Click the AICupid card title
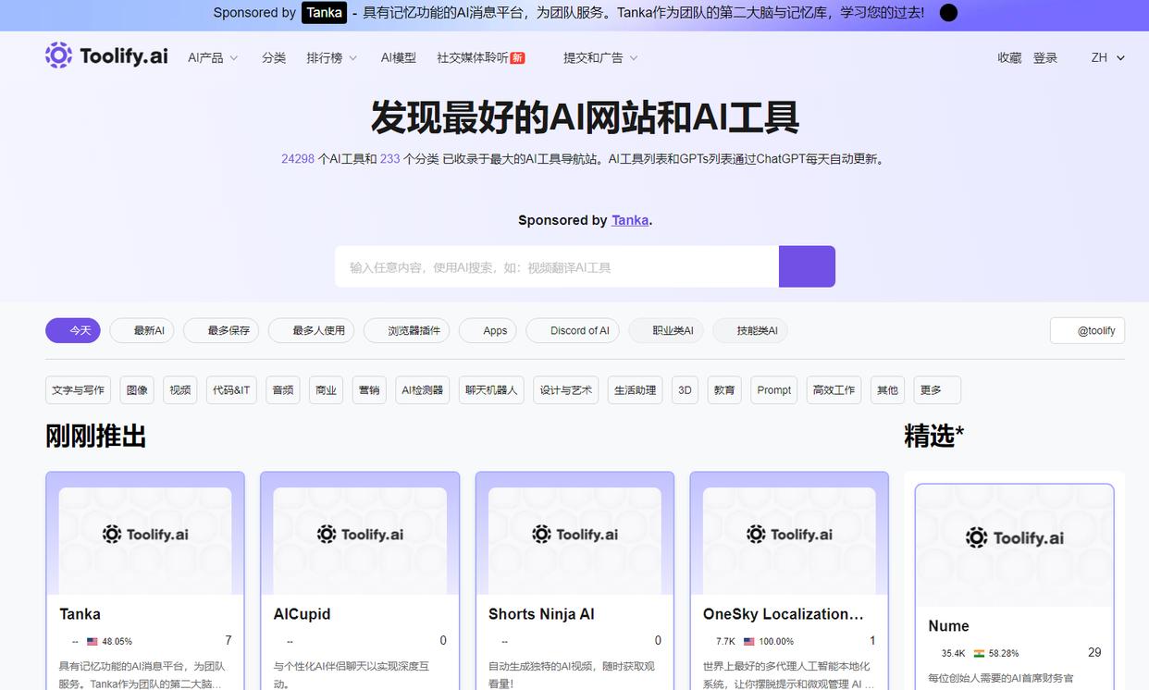The image size is (1149, 690). (x=302, y=614)
